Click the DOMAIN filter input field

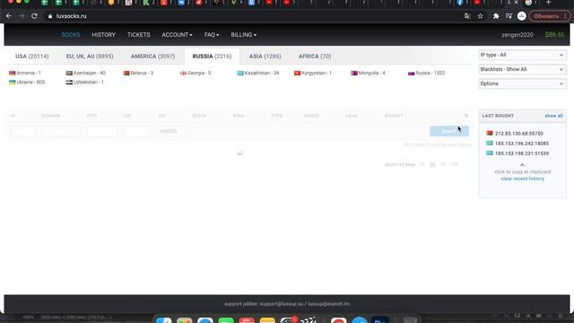coord(61,131)
